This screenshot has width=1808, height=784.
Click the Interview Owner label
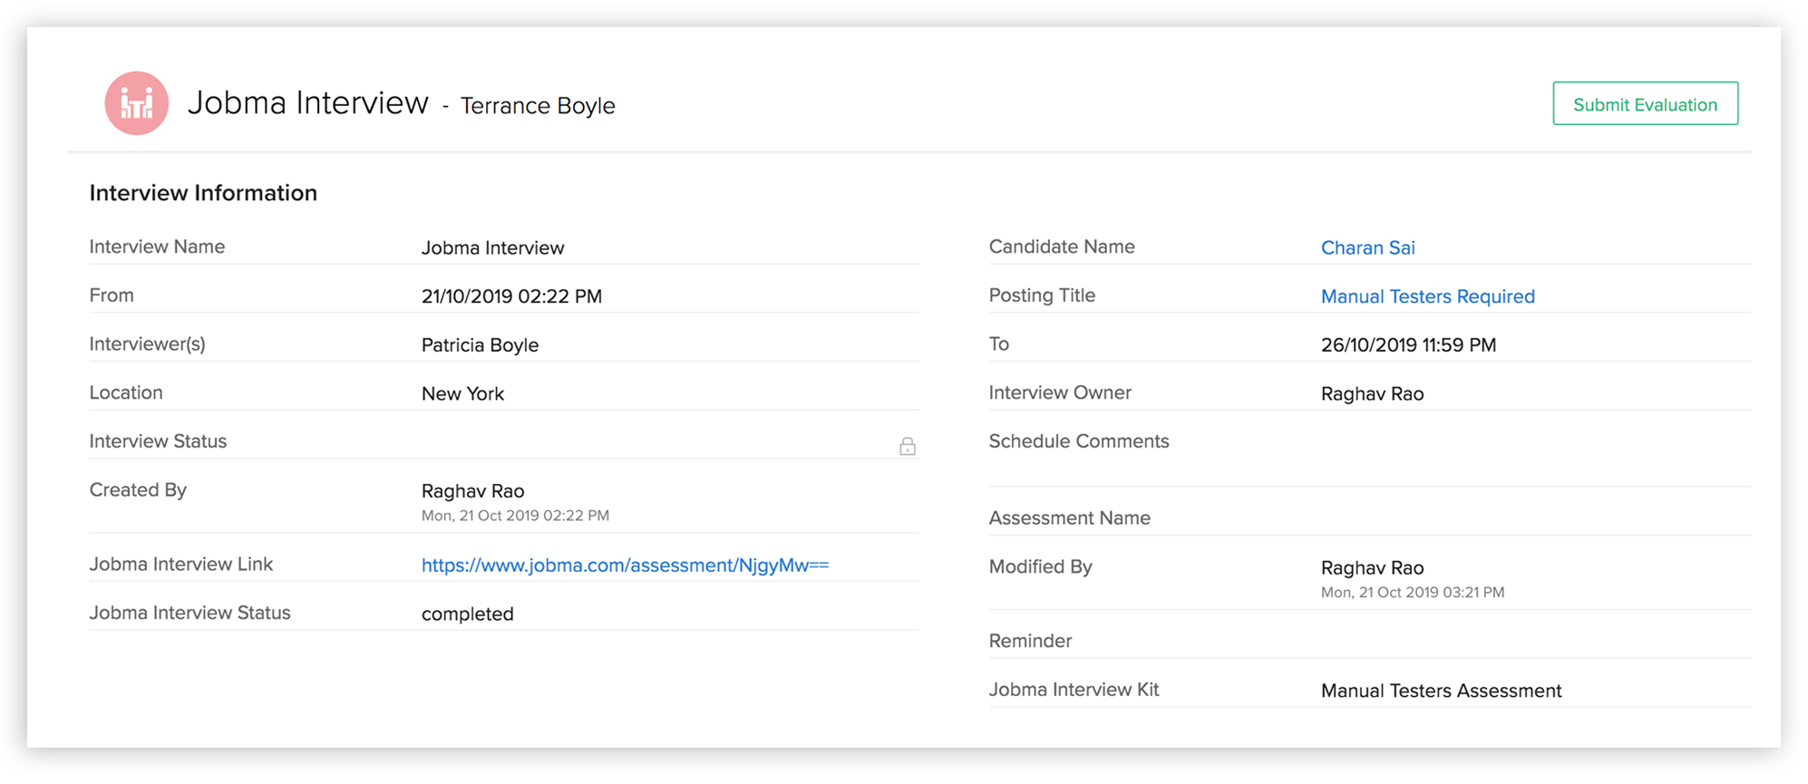coord(1060,392)
